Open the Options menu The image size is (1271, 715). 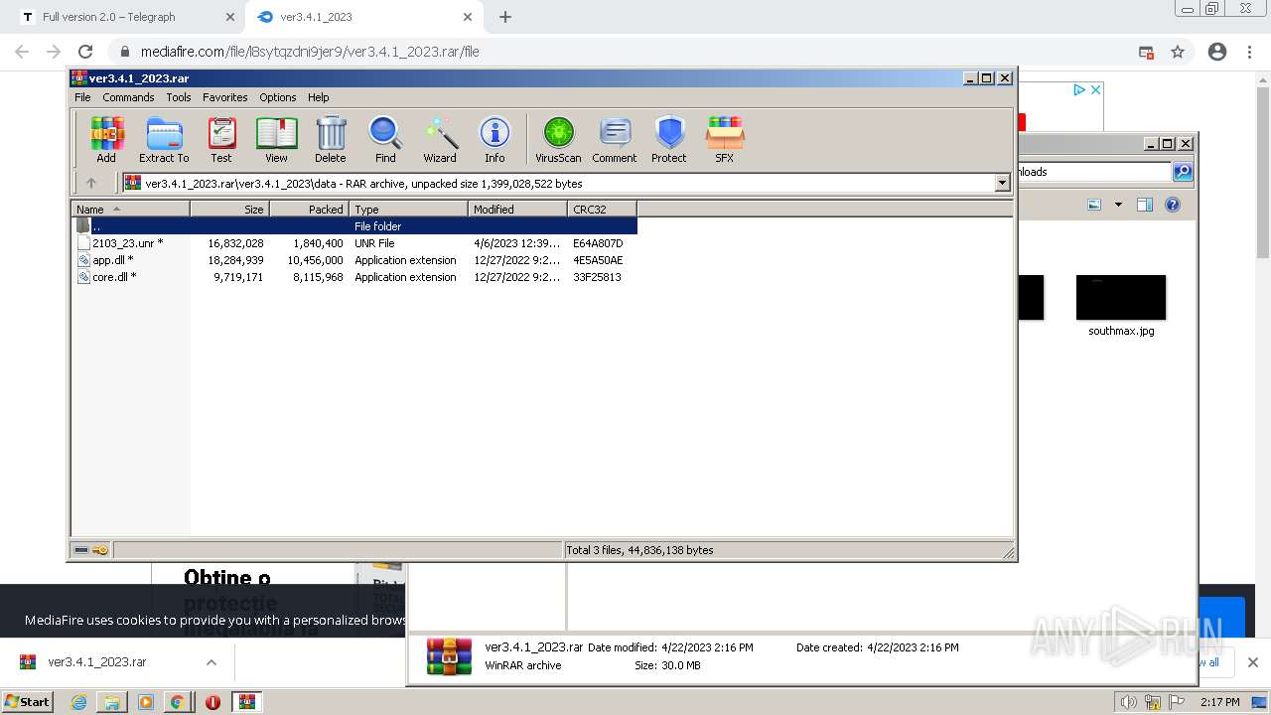(278, 97)
